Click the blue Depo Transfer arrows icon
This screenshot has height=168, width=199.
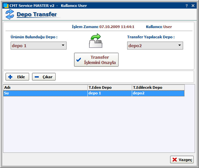(x=10, y=14)
